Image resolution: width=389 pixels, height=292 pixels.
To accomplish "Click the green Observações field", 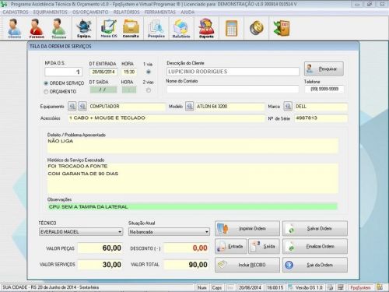I will point(193,207).
